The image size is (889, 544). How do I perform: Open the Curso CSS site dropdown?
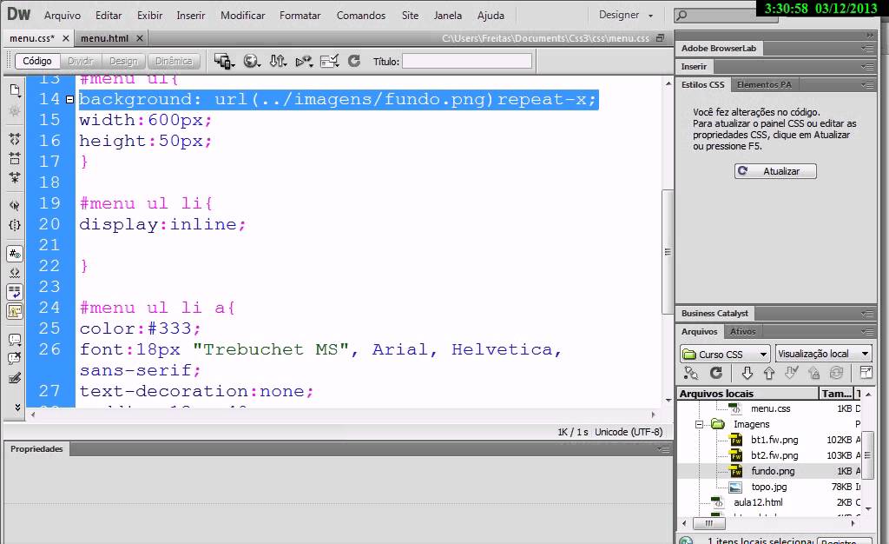[725, 354]
